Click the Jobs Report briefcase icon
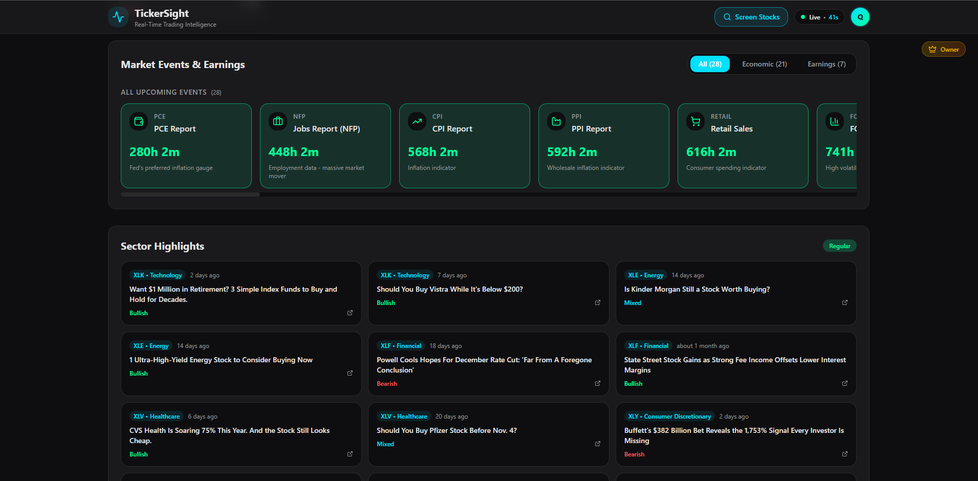The height and width of the screenshot is (481, 978). [278, 121]
